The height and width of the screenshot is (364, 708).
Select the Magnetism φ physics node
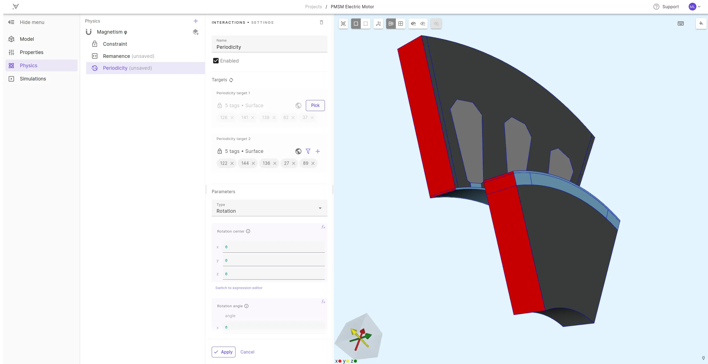coord(112,32)
